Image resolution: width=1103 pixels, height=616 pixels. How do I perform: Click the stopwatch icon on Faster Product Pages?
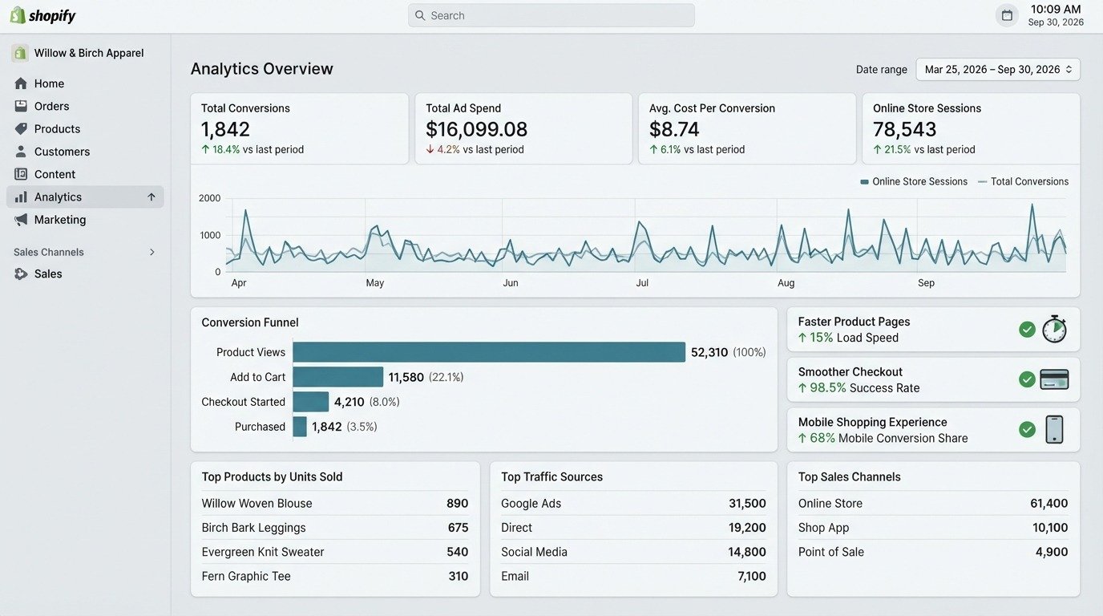coord(1054,329)
